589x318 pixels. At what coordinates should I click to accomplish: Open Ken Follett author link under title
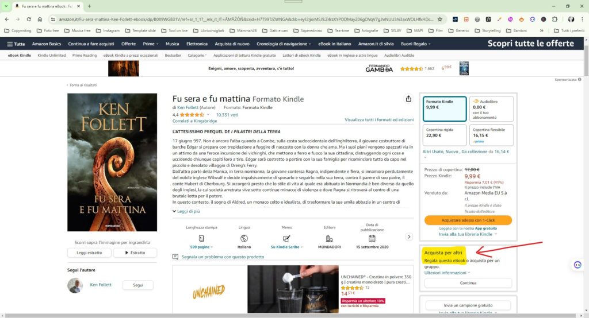(x=188, y=107)
